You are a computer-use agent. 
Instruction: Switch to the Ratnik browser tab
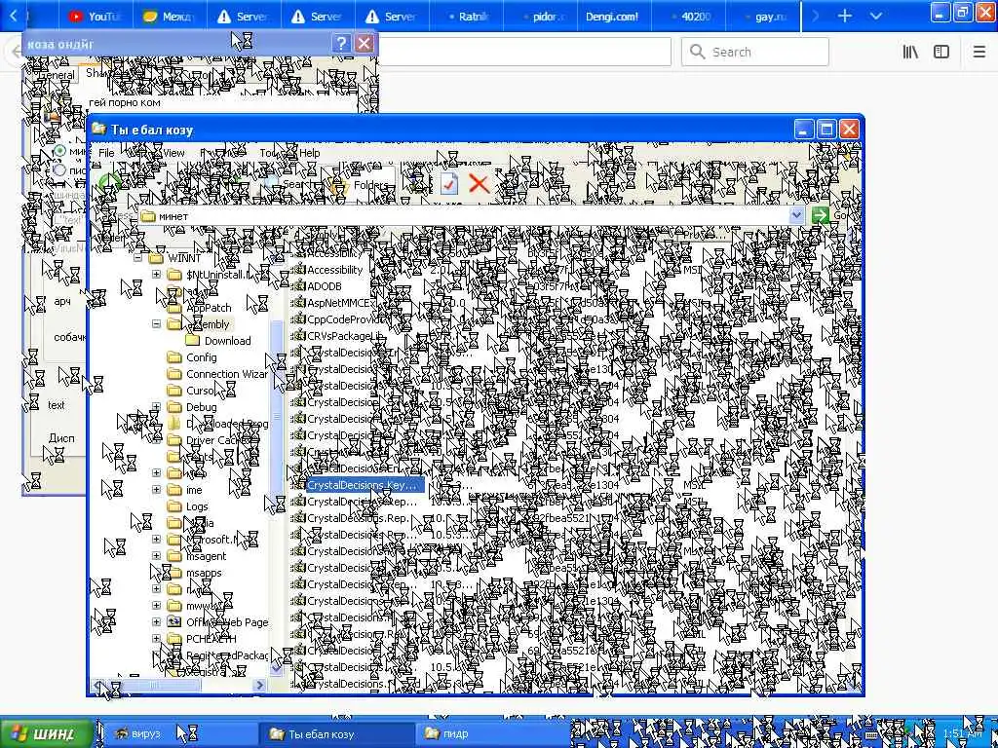pyautogui.click(x=465, y=16)
